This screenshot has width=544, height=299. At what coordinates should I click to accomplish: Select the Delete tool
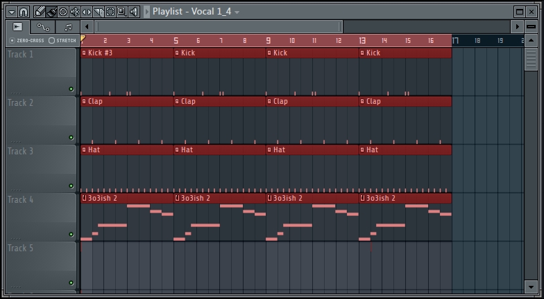pyautogui.click(x=63, y=12)
